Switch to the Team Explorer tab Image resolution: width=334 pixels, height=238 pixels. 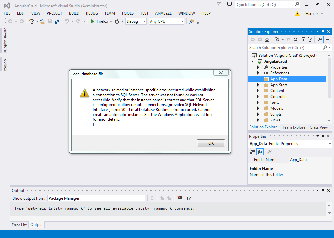294,127
